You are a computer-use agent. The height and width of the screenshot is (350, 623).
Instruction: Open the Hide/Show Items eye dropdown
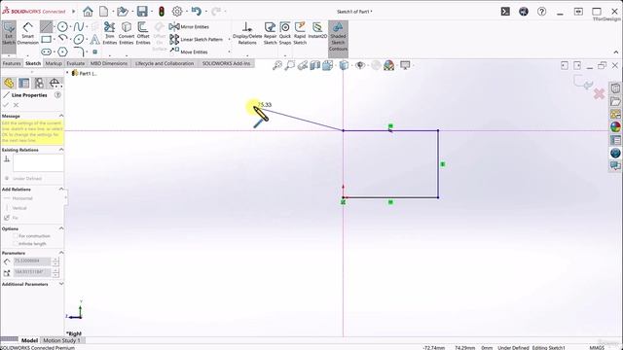361,65
